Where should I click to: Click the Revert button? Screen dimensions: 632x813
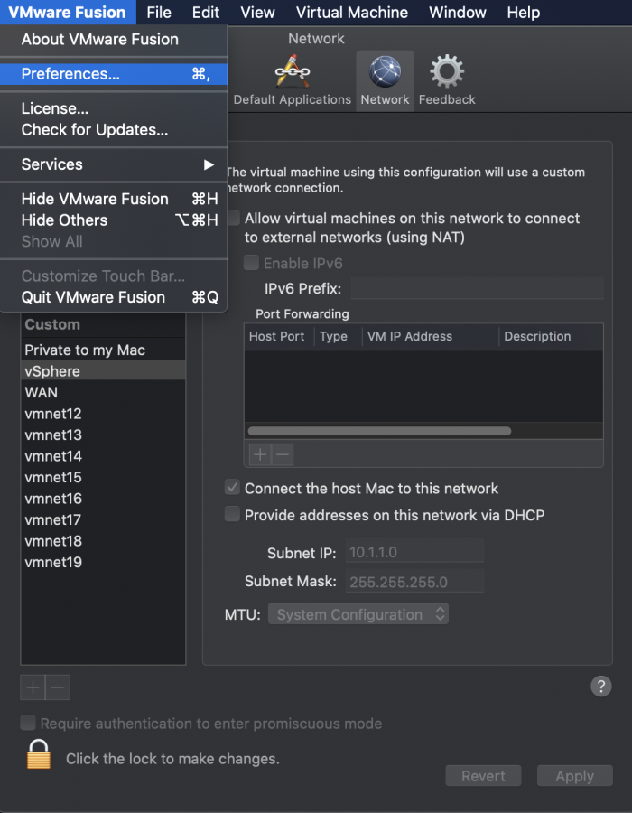483,776
